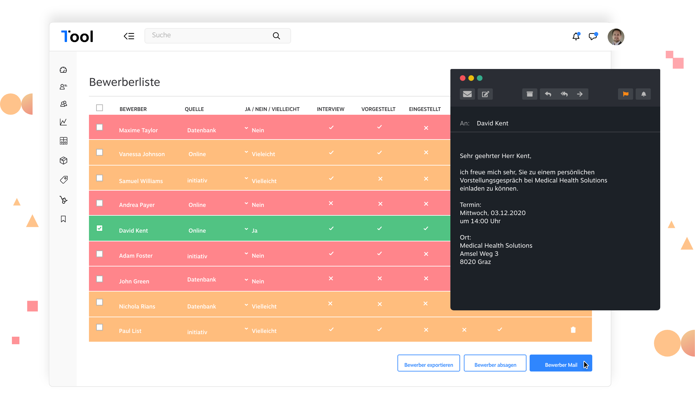This screenshot has width=695, height=395.
Task: Open applicant Andrea Payer
Action: click(x=137, y=205)
